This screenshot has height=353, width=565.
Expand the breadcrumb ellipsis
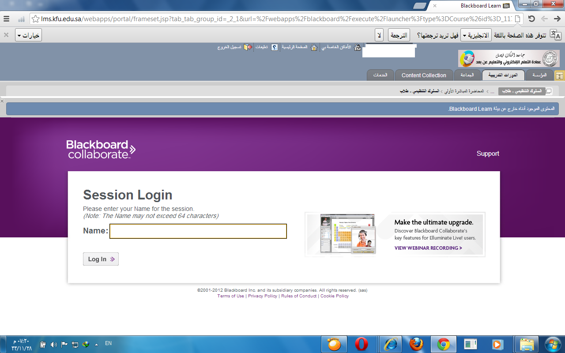click(492, 91)
